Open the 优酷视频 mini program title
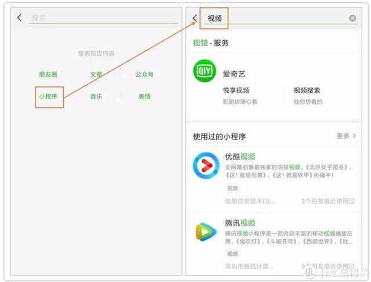This screenshot has width=371, height=282. [240, 157]
